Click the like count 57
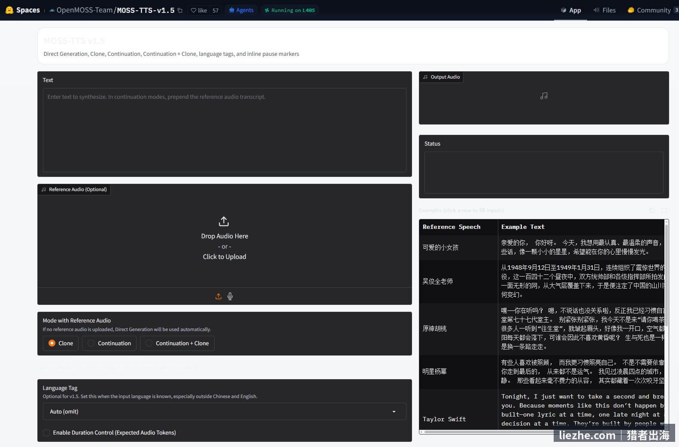679x447 pixels. click(215, 10)
